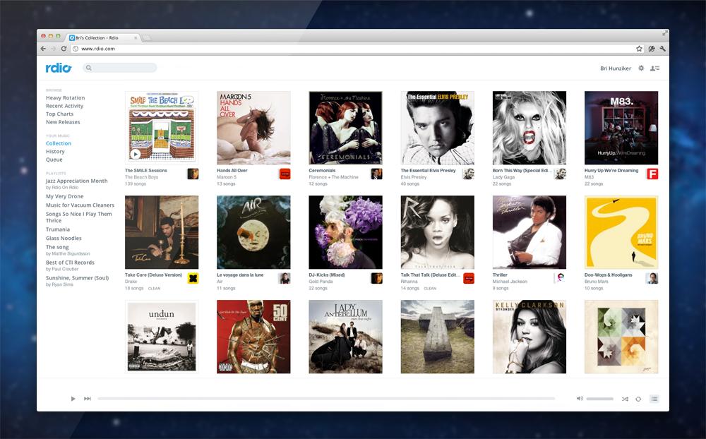The image size is (706, 439).
Task: Open Kelly Clarkson Stronger cover
Action: pos(529,337)
